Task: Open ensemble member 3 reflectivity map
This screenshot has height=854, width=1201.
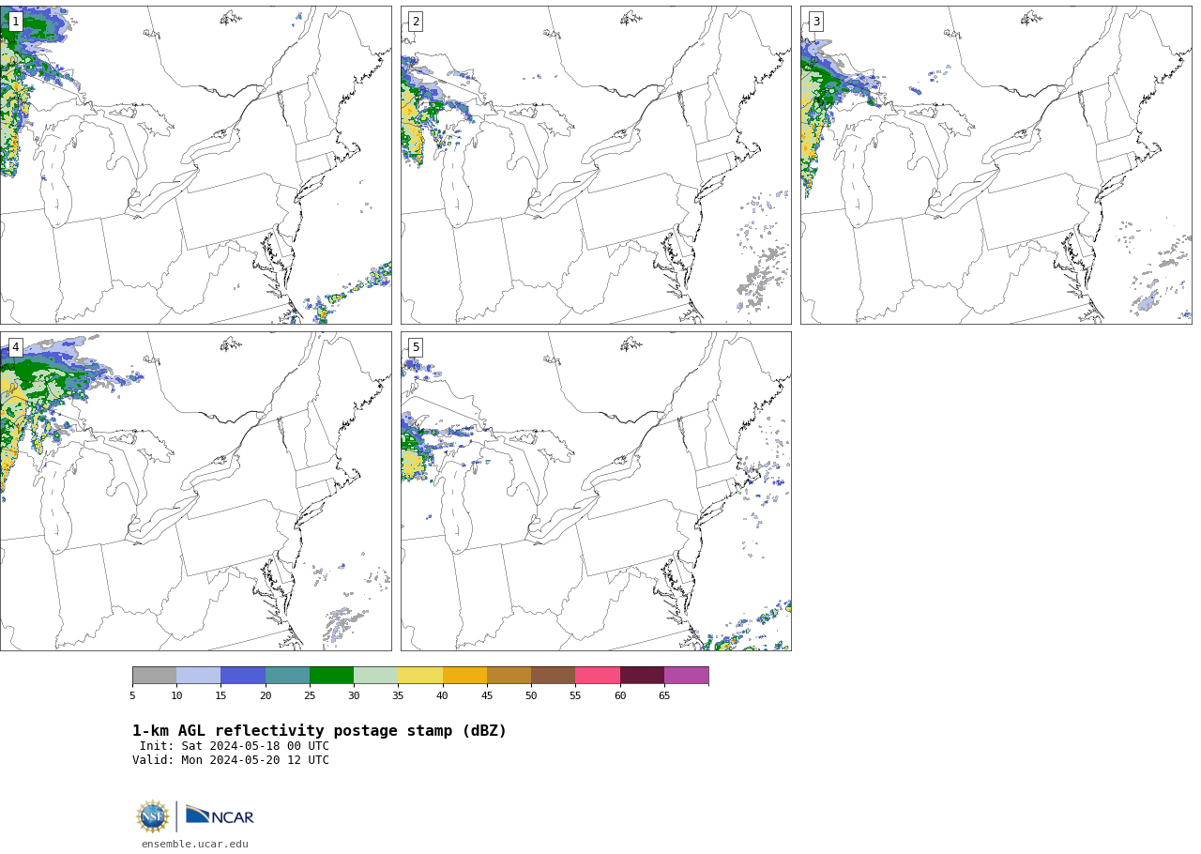Action: click(996, 165)
